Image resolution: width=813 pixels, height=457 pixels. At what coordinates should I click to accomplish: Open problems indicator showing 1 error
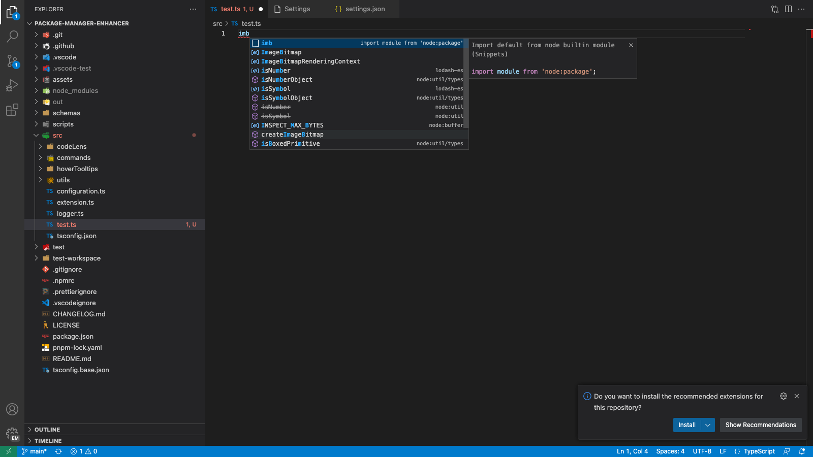point(84,451)
